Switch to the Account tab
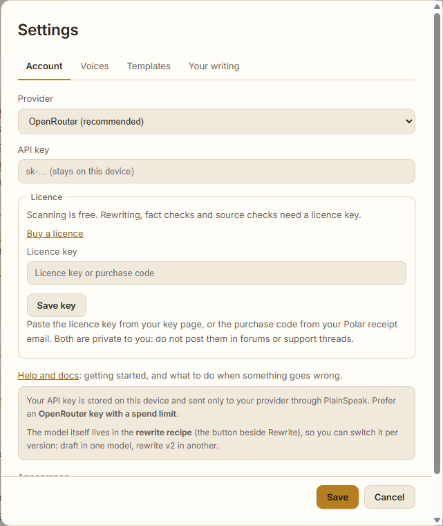 tap(44, 66)
